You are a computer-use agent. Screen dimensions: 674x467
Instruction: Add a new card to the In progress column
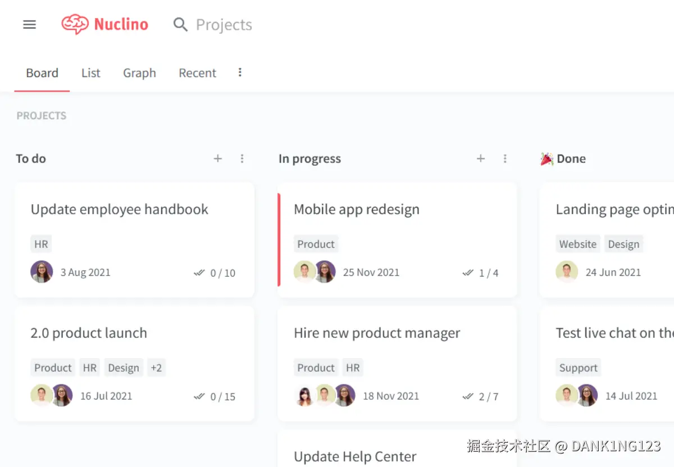pos(481,158)
